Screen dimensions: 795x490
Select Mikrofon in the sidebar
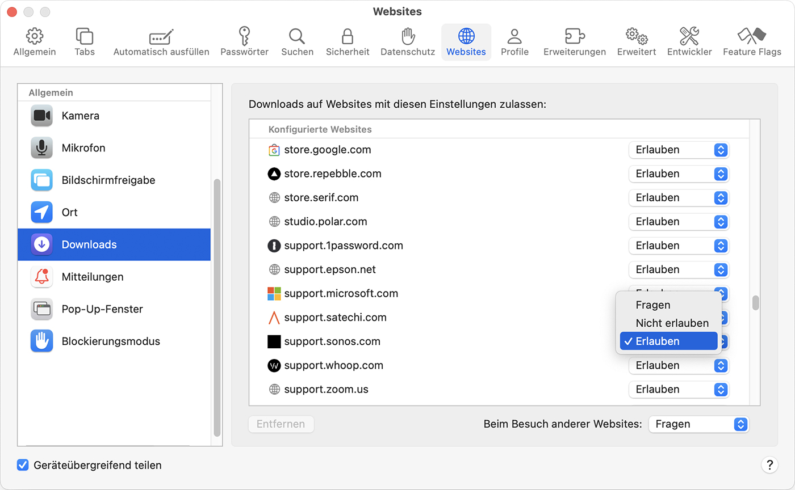tap(114, 148)
